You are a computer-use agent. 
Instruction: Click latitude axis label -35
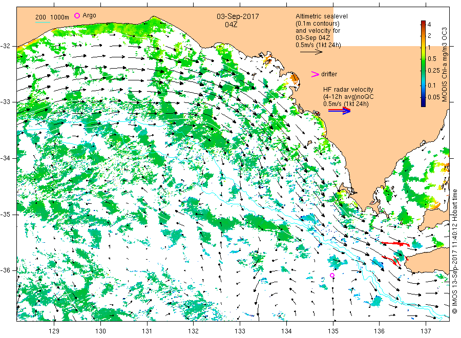click(x=5, y=214)
